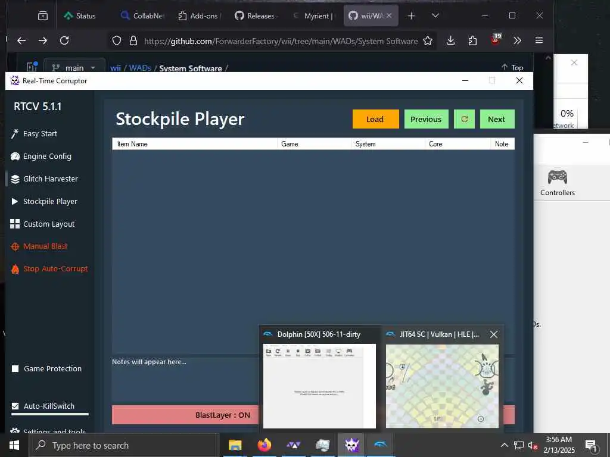Click the Top link on GitHub
Screen dimensions: 610x457
(512, 67)
